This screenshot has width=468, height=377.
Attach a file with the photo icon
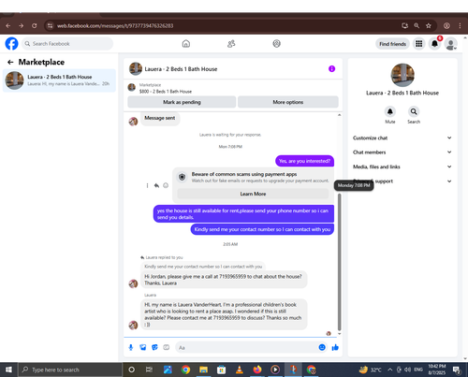[143, 347]
